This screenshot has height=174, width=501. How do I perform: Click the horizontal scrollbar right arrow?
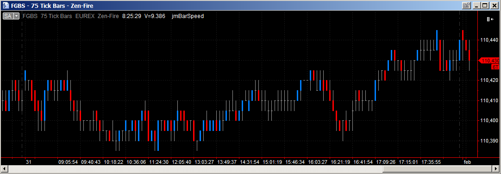tap(496, 168)
